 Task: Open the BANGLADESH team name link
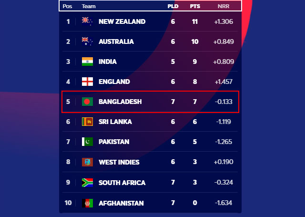tap(120, 102)
